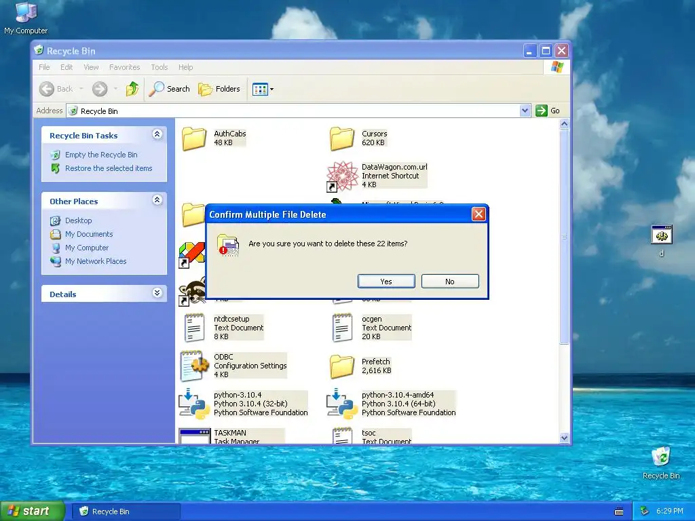Cancel deletion with the No button
The width and height of the screenshot is (695, 521).
tap(450, 282)
